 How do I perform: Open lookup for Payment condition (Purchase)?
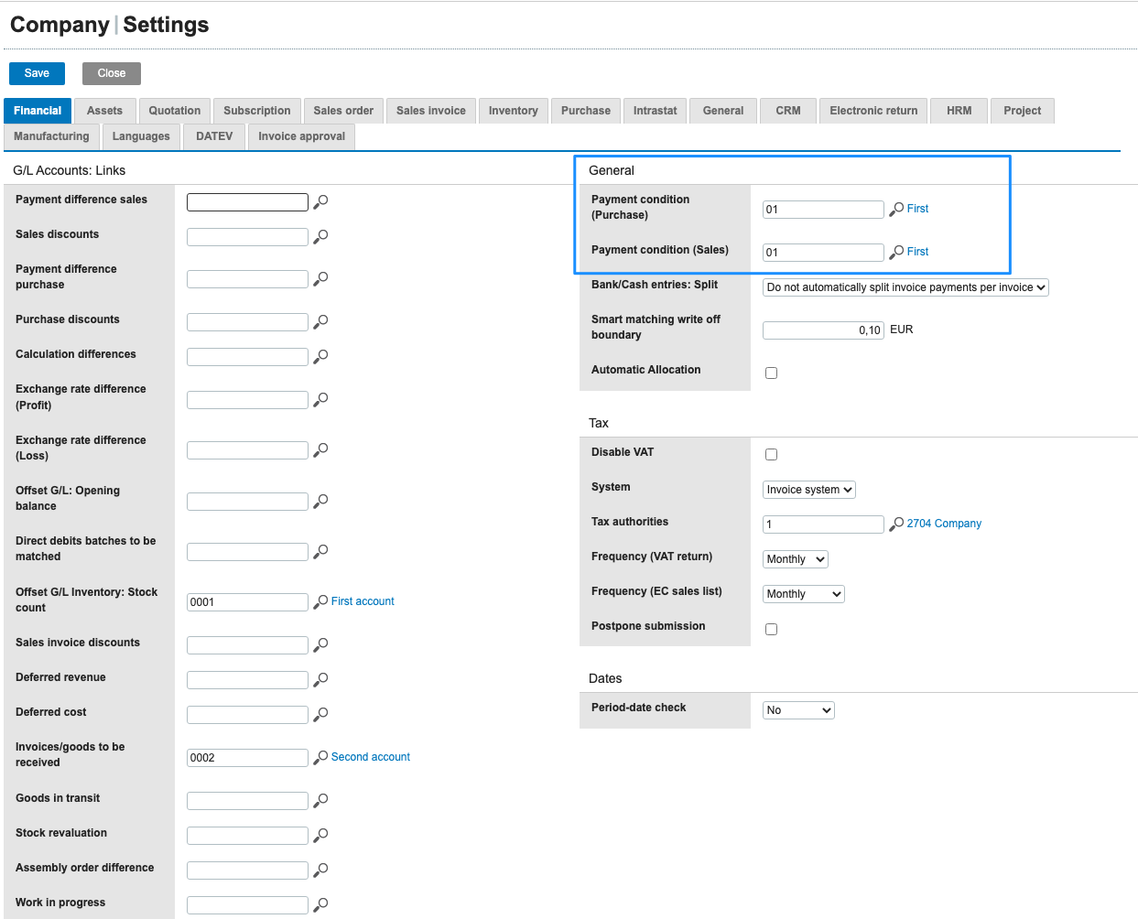896,209
